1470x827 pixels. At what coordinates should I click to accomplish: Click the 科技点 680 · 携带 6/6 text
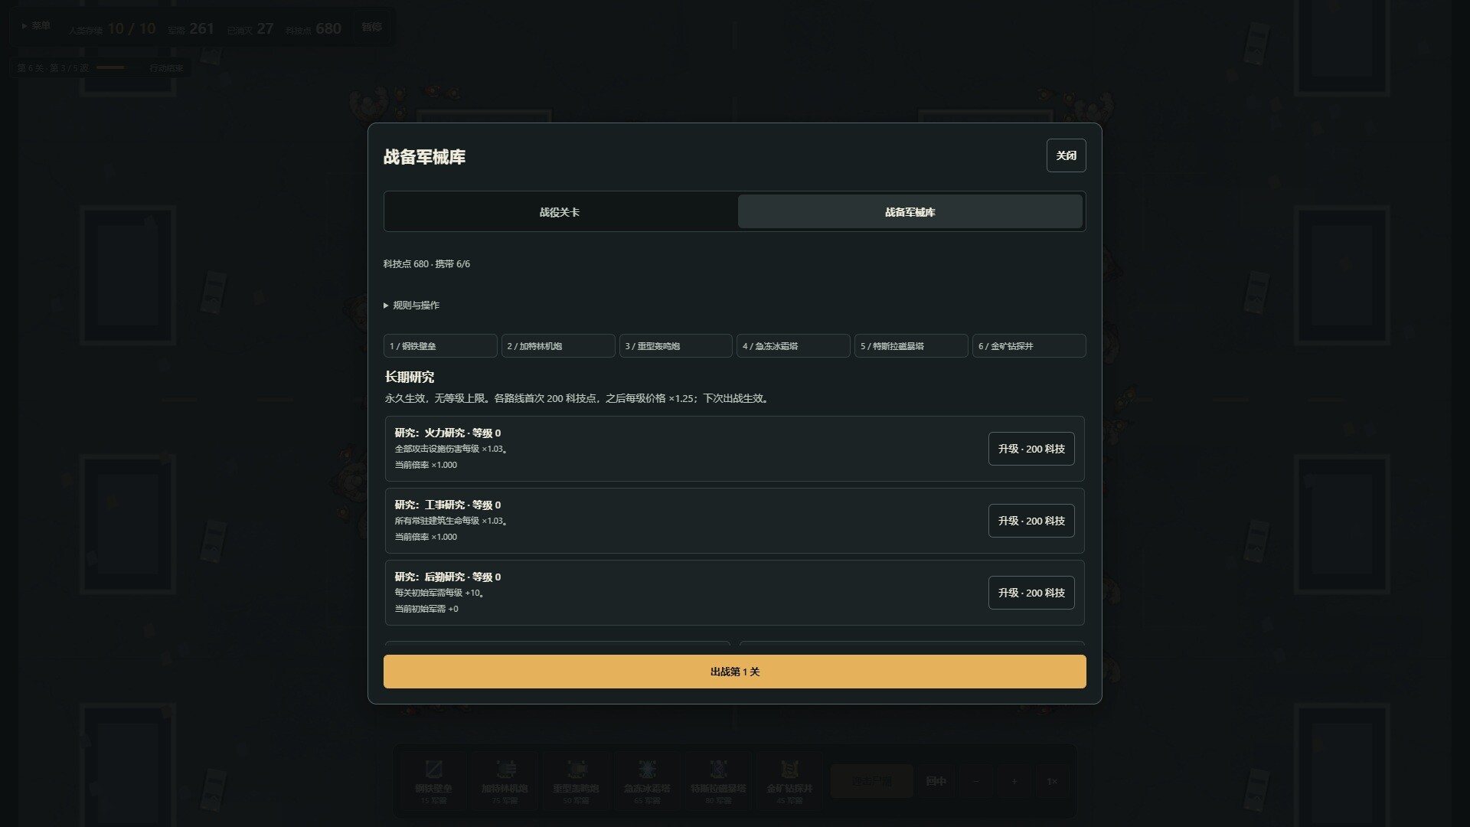426,263
